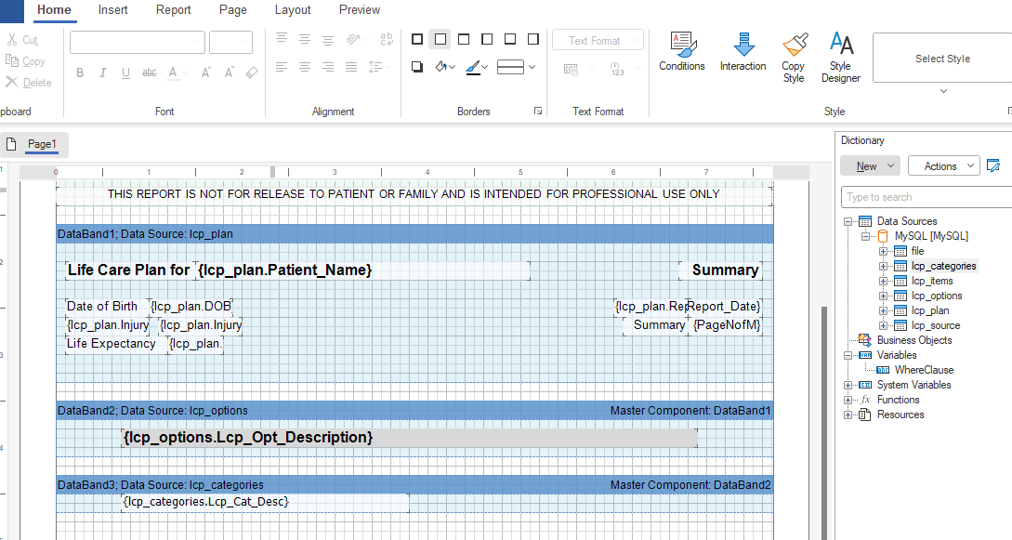Image resolution: width=1012 pixels, height=540 pixels.
Task: Select the Page1 page tab
Action: coord(34,144)
